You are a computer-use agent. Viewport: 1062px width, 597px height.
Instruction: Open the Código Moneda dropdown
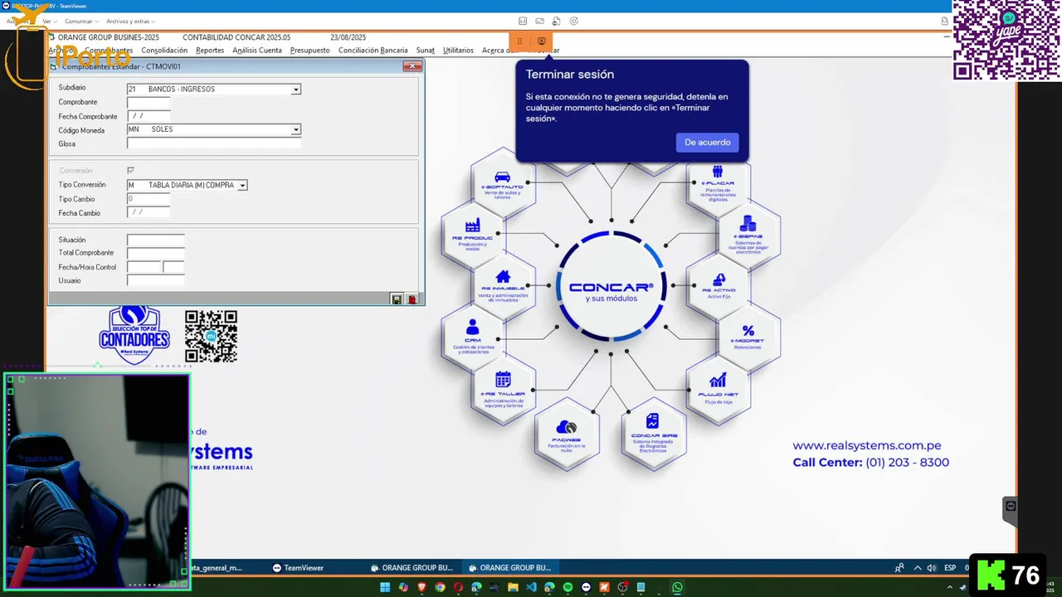click(x=296, y=130)
